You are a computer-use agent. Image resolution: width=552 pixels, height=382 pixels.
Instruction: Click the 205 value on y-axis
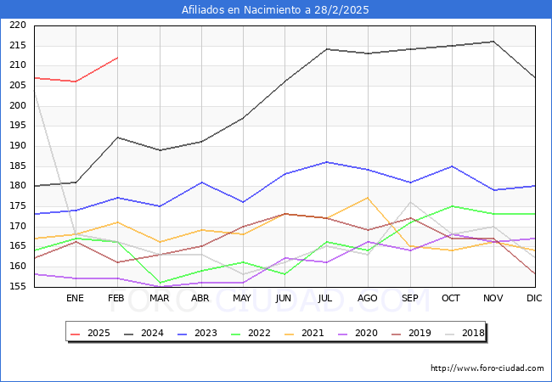(18, 85)
